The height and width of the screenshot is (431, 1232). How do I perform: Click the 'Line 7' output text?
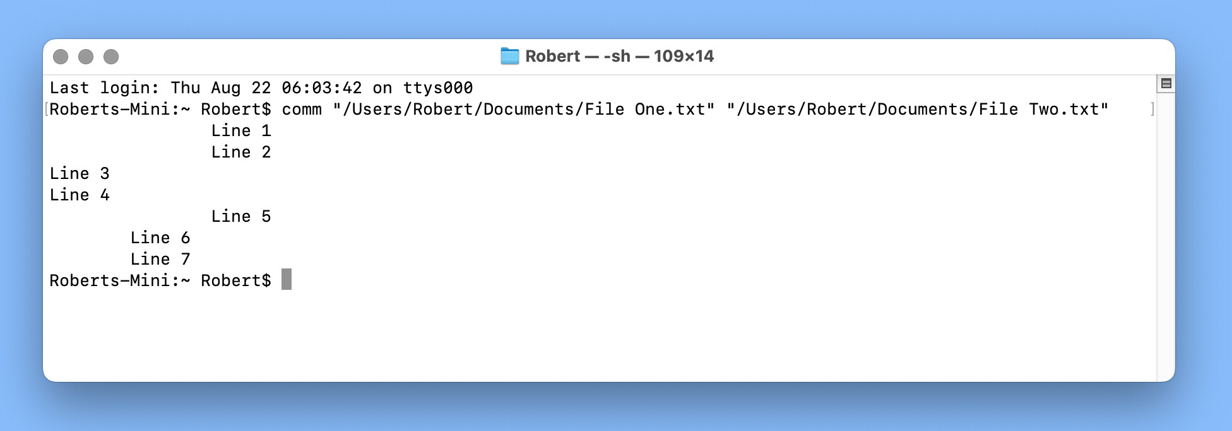(160, 259)
